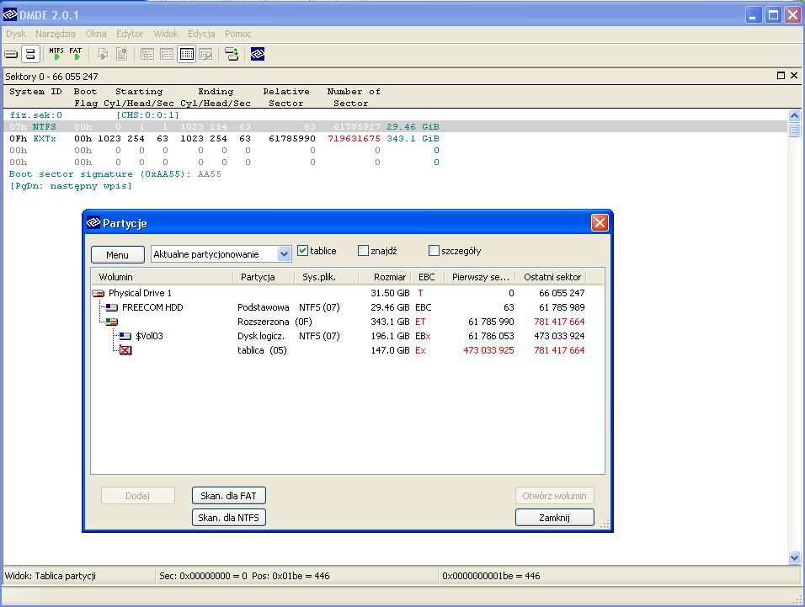Click the FREECOM HDD volume icon
805x607 pixels.
pos(111,307)
